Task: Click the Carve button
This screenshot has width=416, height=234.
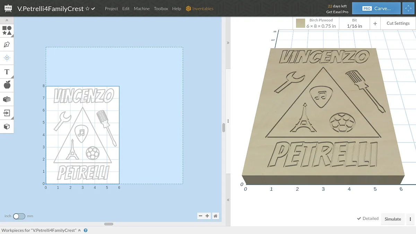Action: [x=376, y=9]
